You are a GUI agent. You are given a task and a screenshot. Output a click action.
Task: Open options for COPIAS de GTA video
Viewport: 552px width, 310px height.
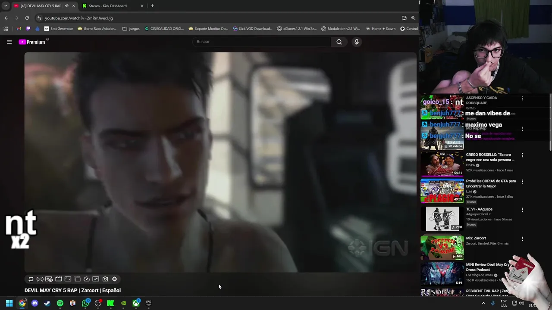[522, 182]
